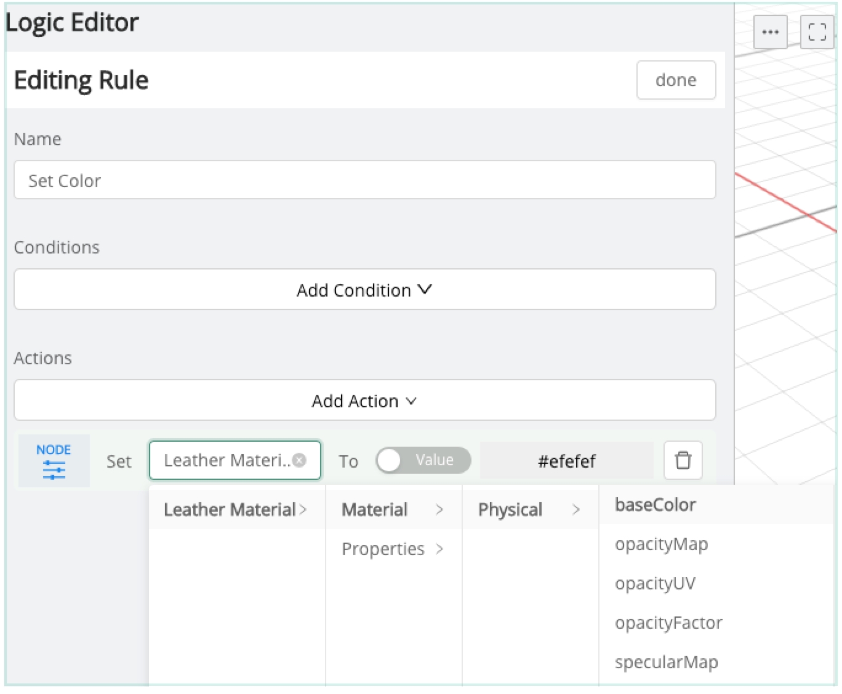
Task: Open the Add Condition dropdown
Action: point(364,290)
